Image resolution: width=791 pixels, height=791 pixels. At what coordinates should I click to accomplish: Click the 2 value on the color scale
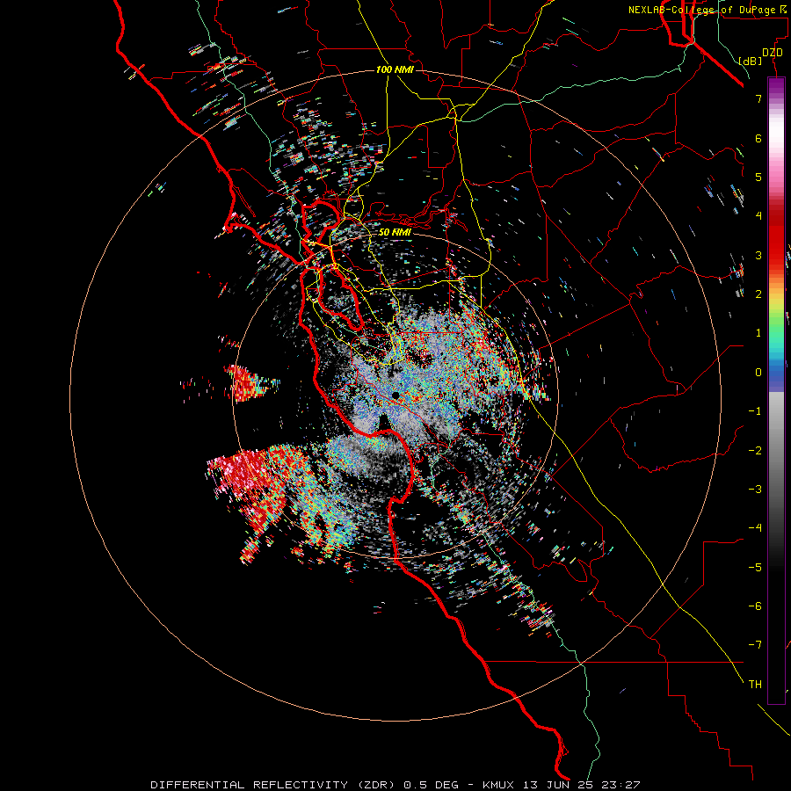click(x=758, y=294)
